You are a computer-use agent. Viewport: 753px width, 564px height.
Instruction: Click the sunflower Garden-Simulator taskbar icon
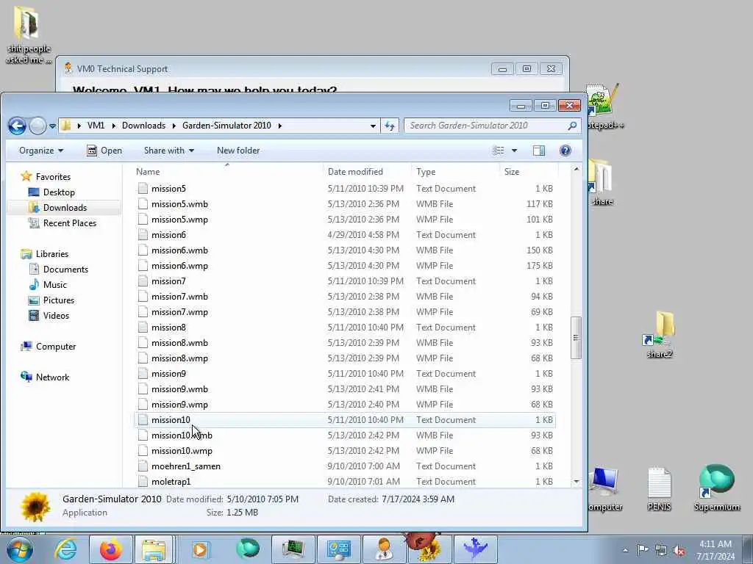429,549
